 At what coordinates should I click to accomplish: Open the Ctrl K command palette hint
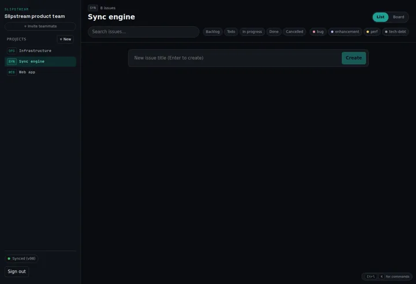click(387, 276)
